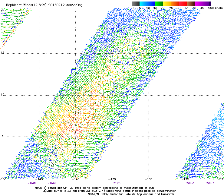Click the purple time stamp '20:06'
Screen dimensions: 224x196
pos(210,183)
